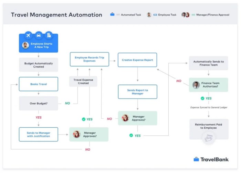Screen dimensions: 241x175
Task: Click the employee avatar in Employee Starts A New Trip
Action: (25, 45)
